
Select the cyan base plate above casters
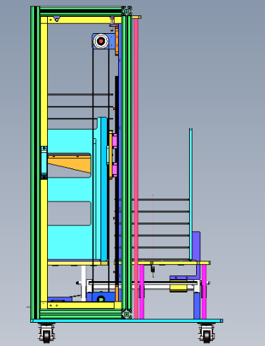coord(127,321)
